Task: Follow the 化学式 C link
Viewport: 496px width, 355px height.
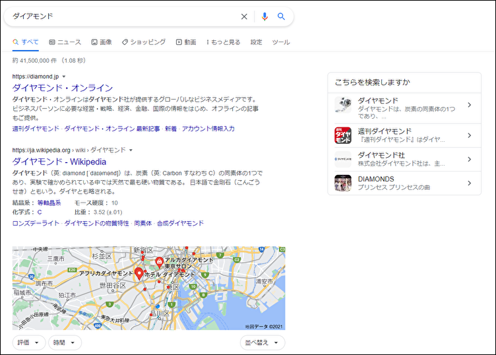Action: (40, 212)
